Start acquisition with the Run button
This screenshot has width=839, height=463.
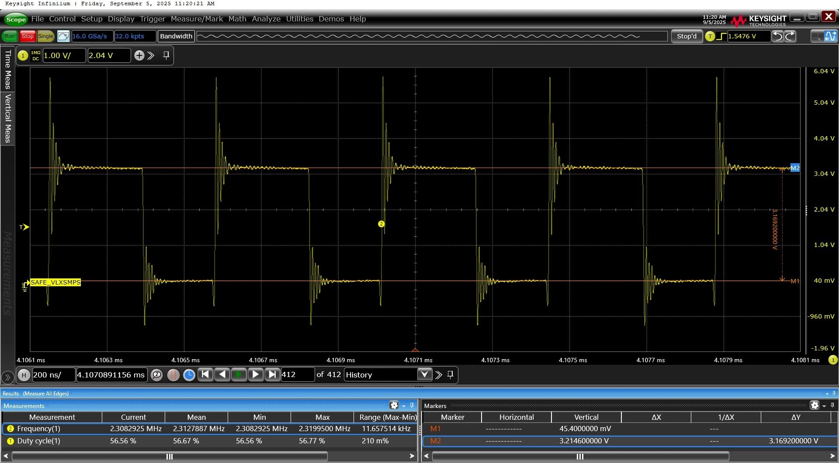point(10,36)
